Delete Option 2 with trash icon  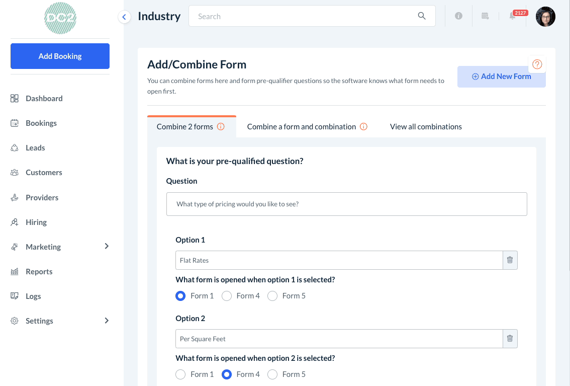pos(510,339)
